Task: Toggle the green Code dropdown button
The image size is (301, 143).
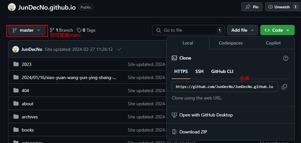Action: click(277, 30)
